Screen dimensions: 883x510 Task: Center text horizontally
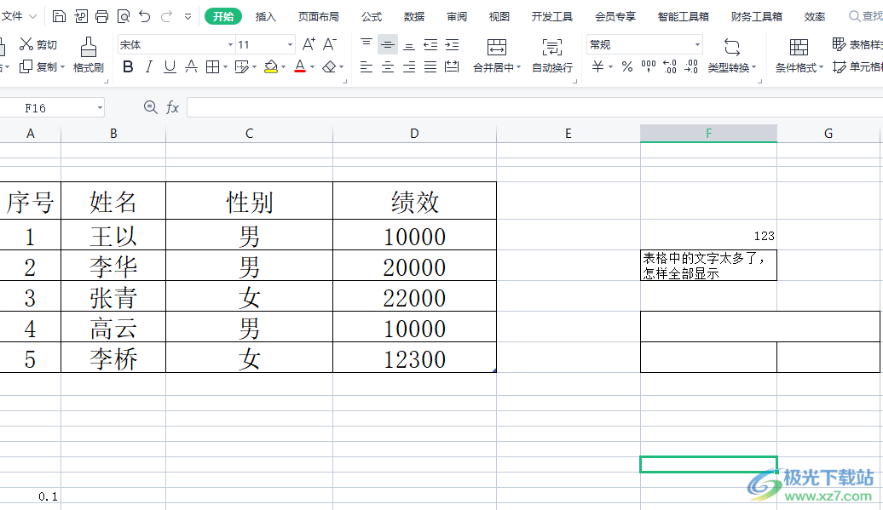click(x=388, y=67)
